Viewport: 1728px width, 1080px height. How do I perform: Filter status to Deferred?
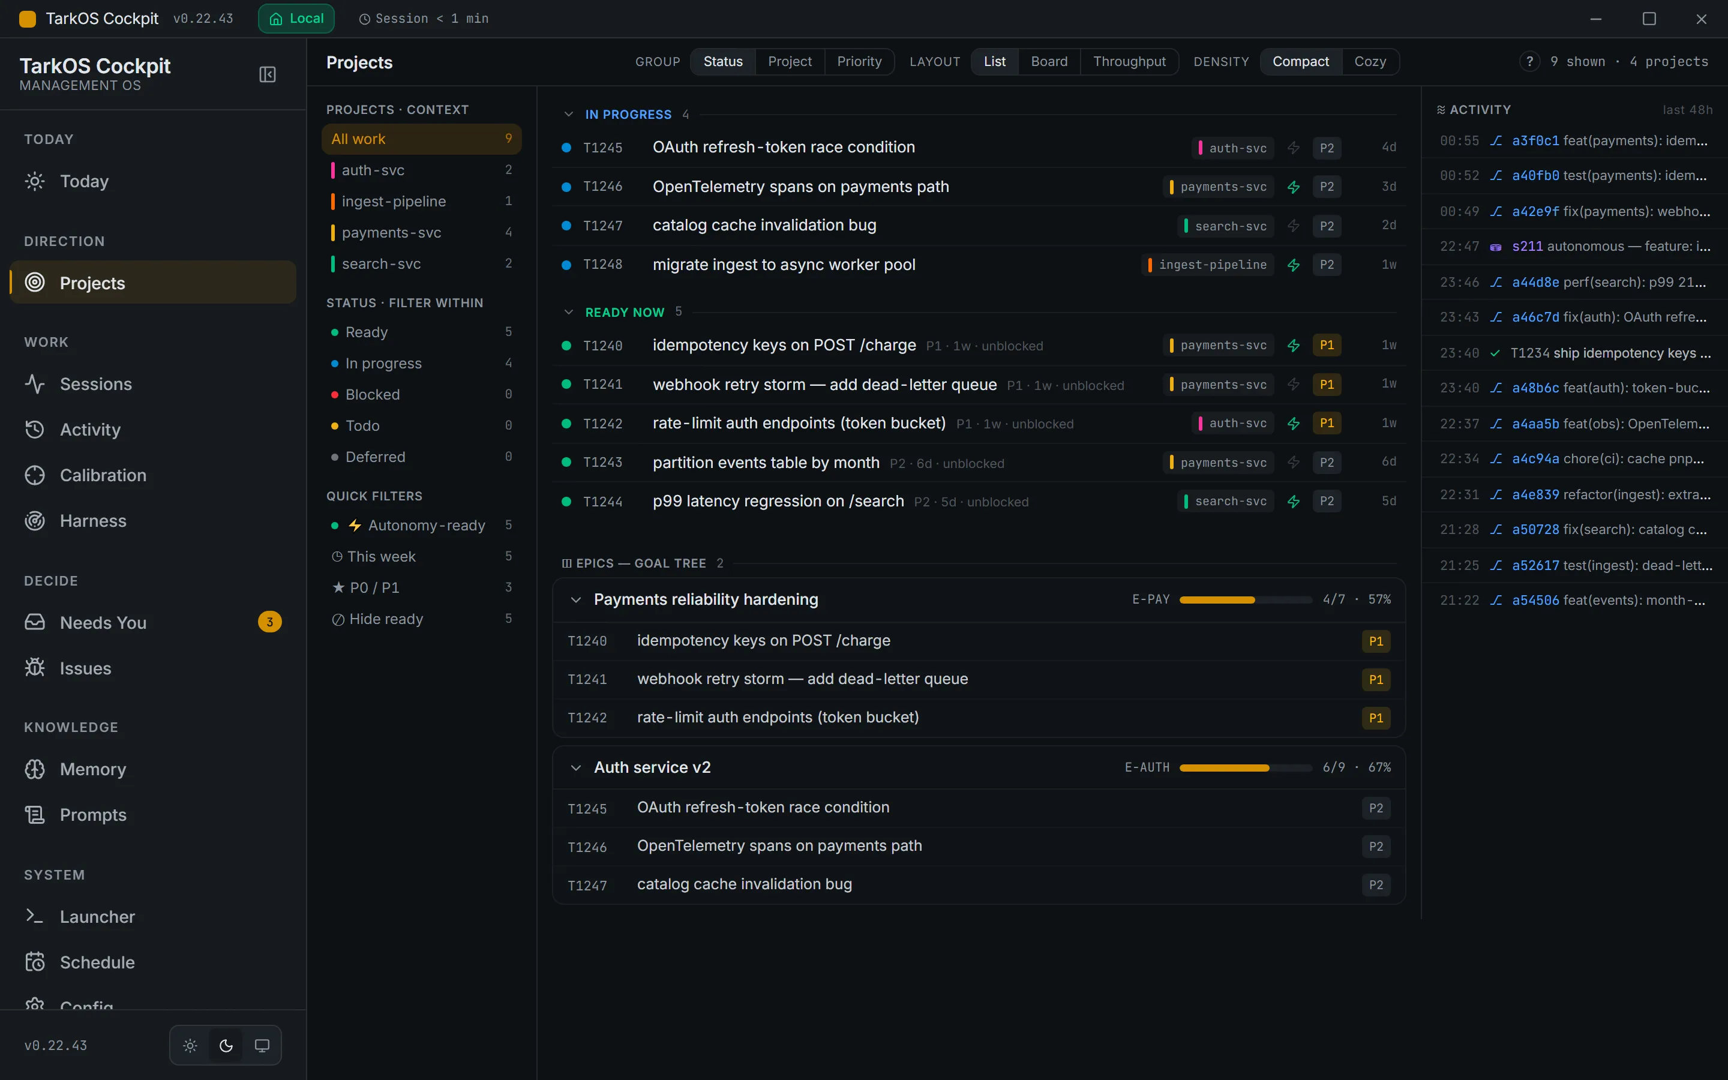click(421, 457)
